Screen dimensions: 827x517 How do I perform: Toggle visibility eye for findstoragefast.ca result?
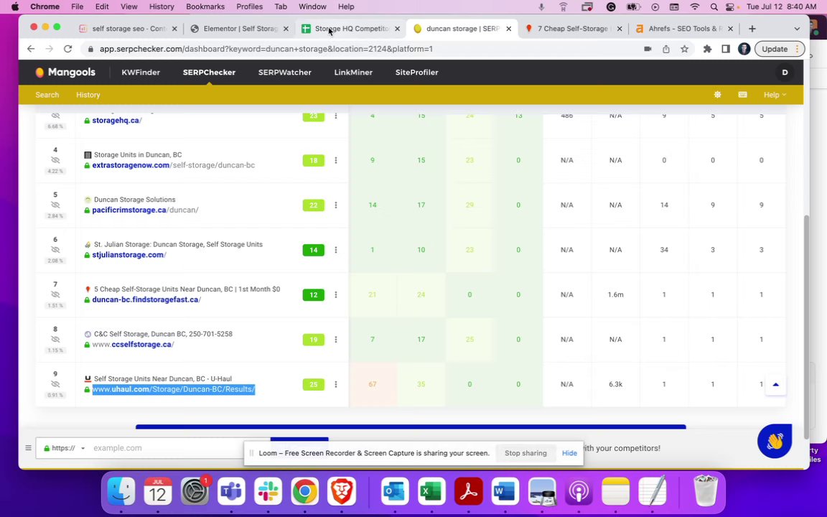(x=55, y=295)
